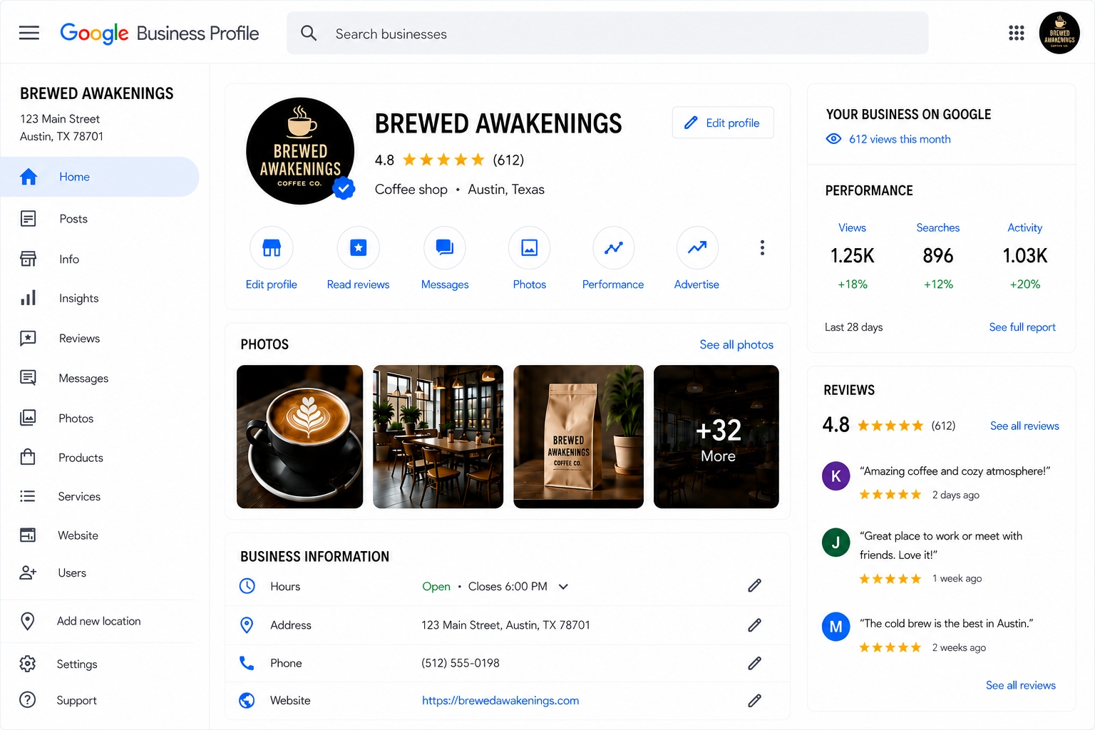Click the eye icon beside views

[x=833, y=139]
